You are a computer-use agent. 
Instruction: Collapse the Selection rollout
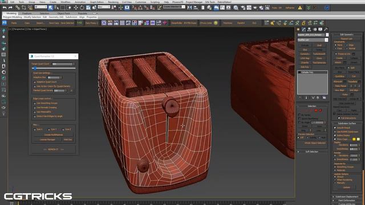pyautogui.click(x=312, y=106)
